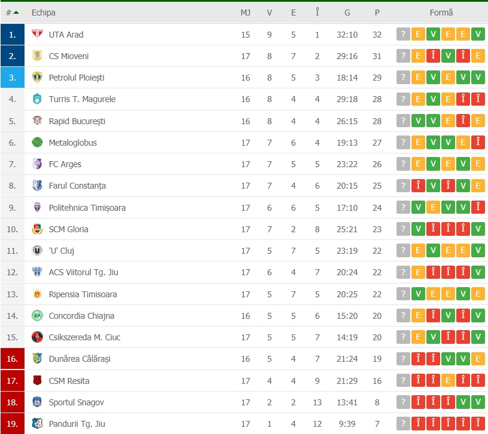Click the Petrolul Ploiești crest icon

tap(37, 78)
